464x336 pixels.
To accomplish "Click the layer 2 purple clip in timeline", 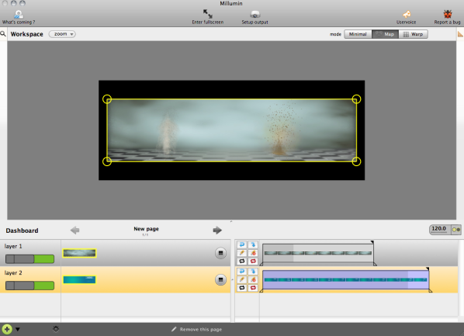I will (345, 279).
